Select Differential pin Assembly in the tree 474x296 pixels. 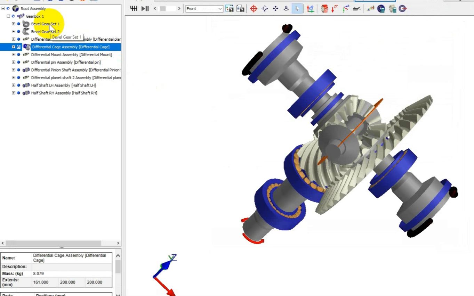tap(66, 62)
